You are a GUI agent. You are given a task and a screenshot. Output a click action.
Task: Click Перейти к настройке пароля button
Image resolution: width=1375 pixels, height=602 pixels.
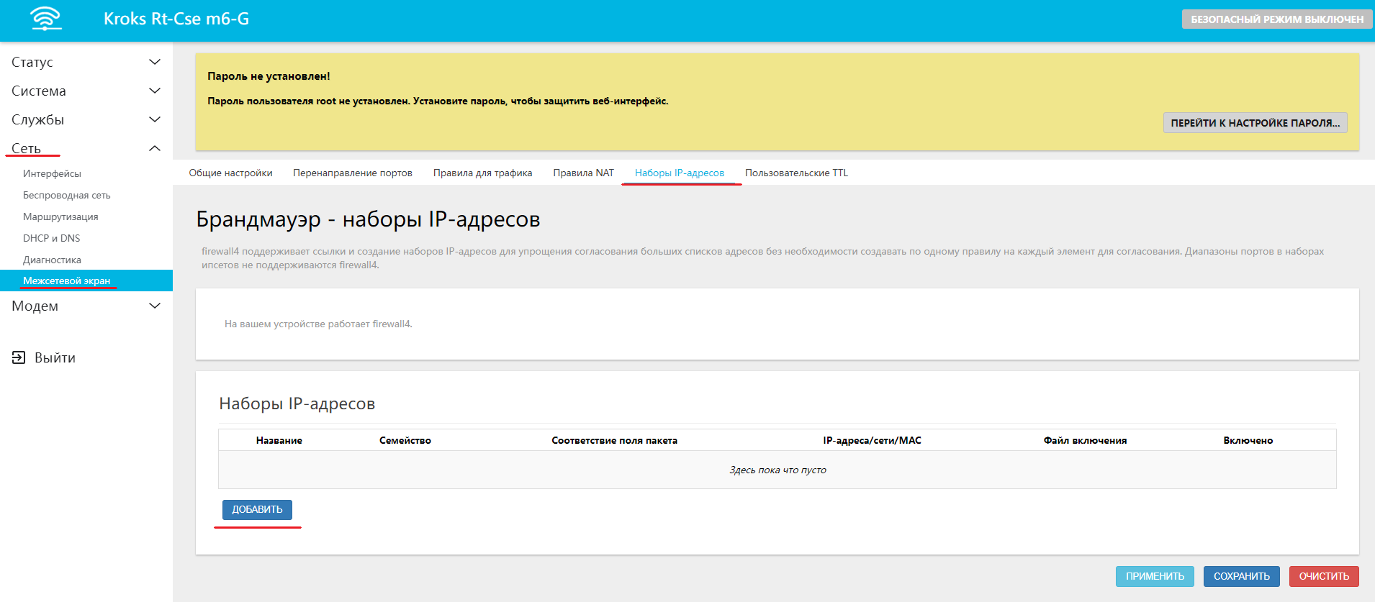coord(1255,123)
